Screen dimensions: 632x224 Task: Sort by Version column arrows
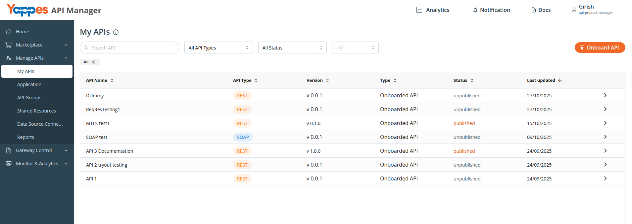coord(327,80)
